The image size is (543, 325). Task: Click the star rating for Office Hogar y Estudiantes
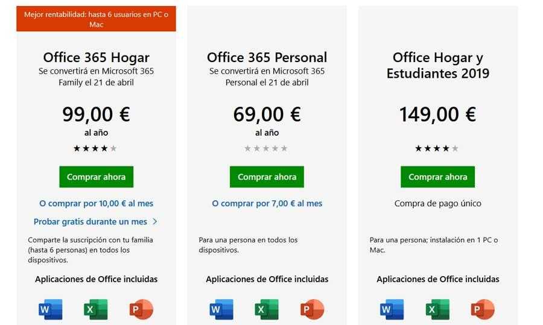click(437, 148)
